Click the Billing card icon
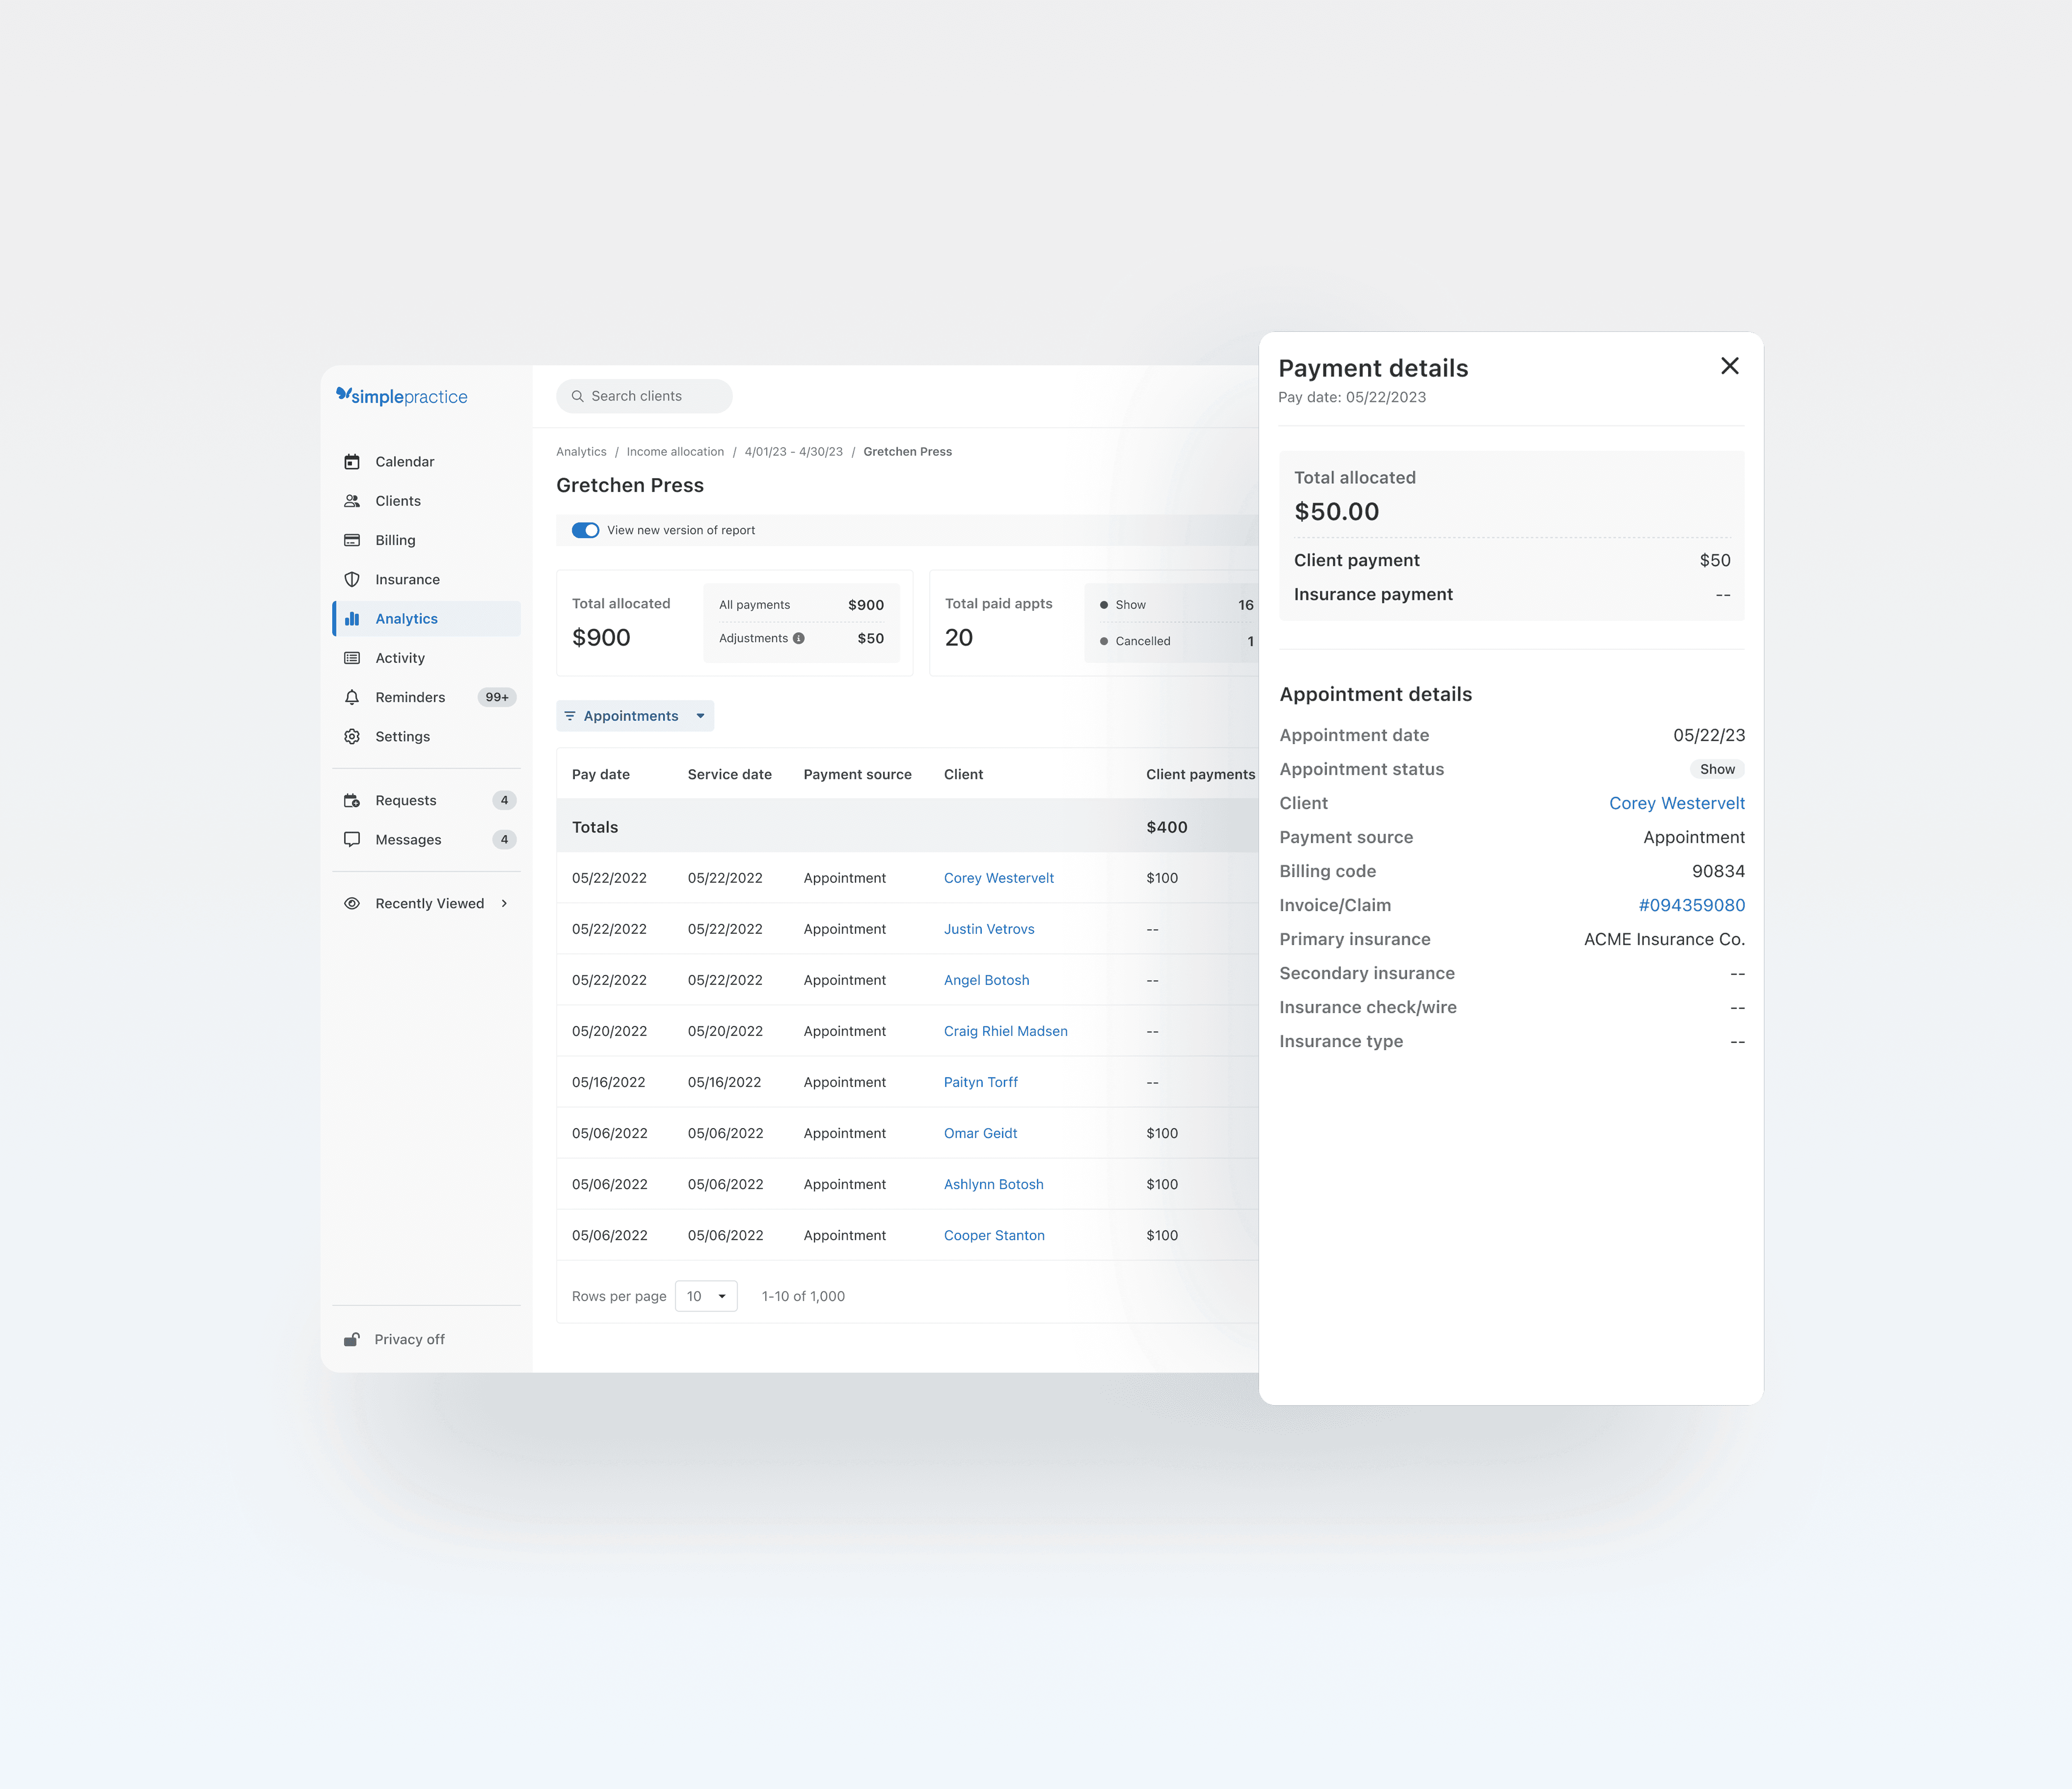Screen dimensions: 2072x1789 click(x=352, y=540)
